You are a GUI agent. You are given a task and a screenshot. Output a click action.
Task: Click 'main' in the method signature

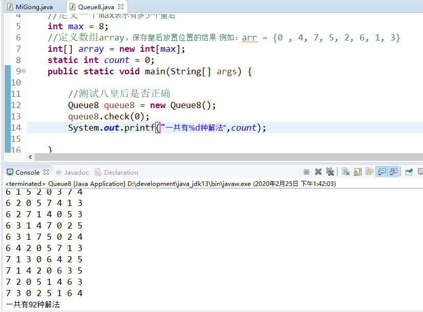(155, 72)
